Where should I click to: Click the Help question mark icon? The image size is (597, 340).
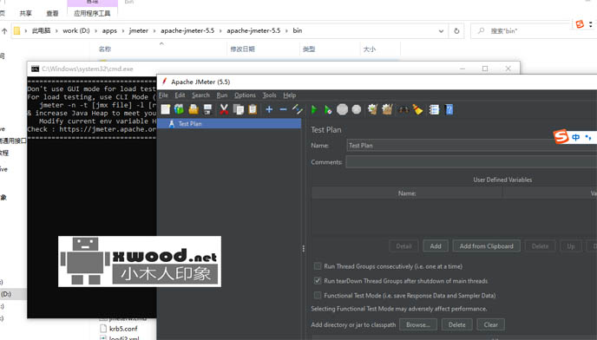coord(449,109)
